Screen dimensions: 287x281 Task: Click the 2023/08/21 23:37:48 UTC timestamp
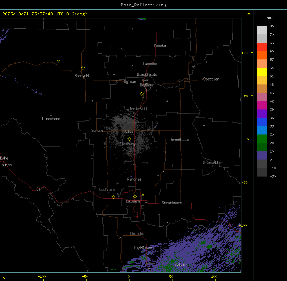tap(33, 14)
